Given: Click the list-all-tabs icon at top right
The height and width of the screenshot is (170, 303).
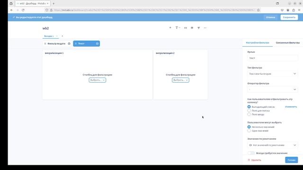Looking at the screenshot, I should click(x=277, y=3).
